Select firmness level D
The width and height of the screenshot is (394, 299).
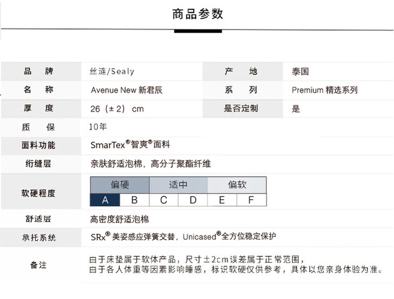[x=193, y=200]
